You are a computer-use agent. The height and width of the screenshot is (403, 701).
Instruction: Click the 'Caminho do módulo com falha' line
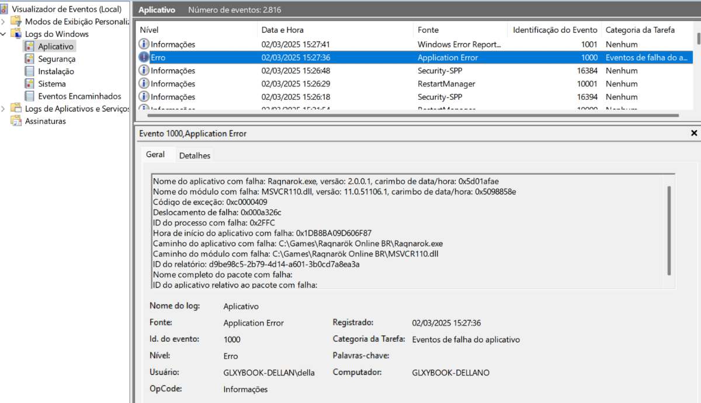pos(296,254)
